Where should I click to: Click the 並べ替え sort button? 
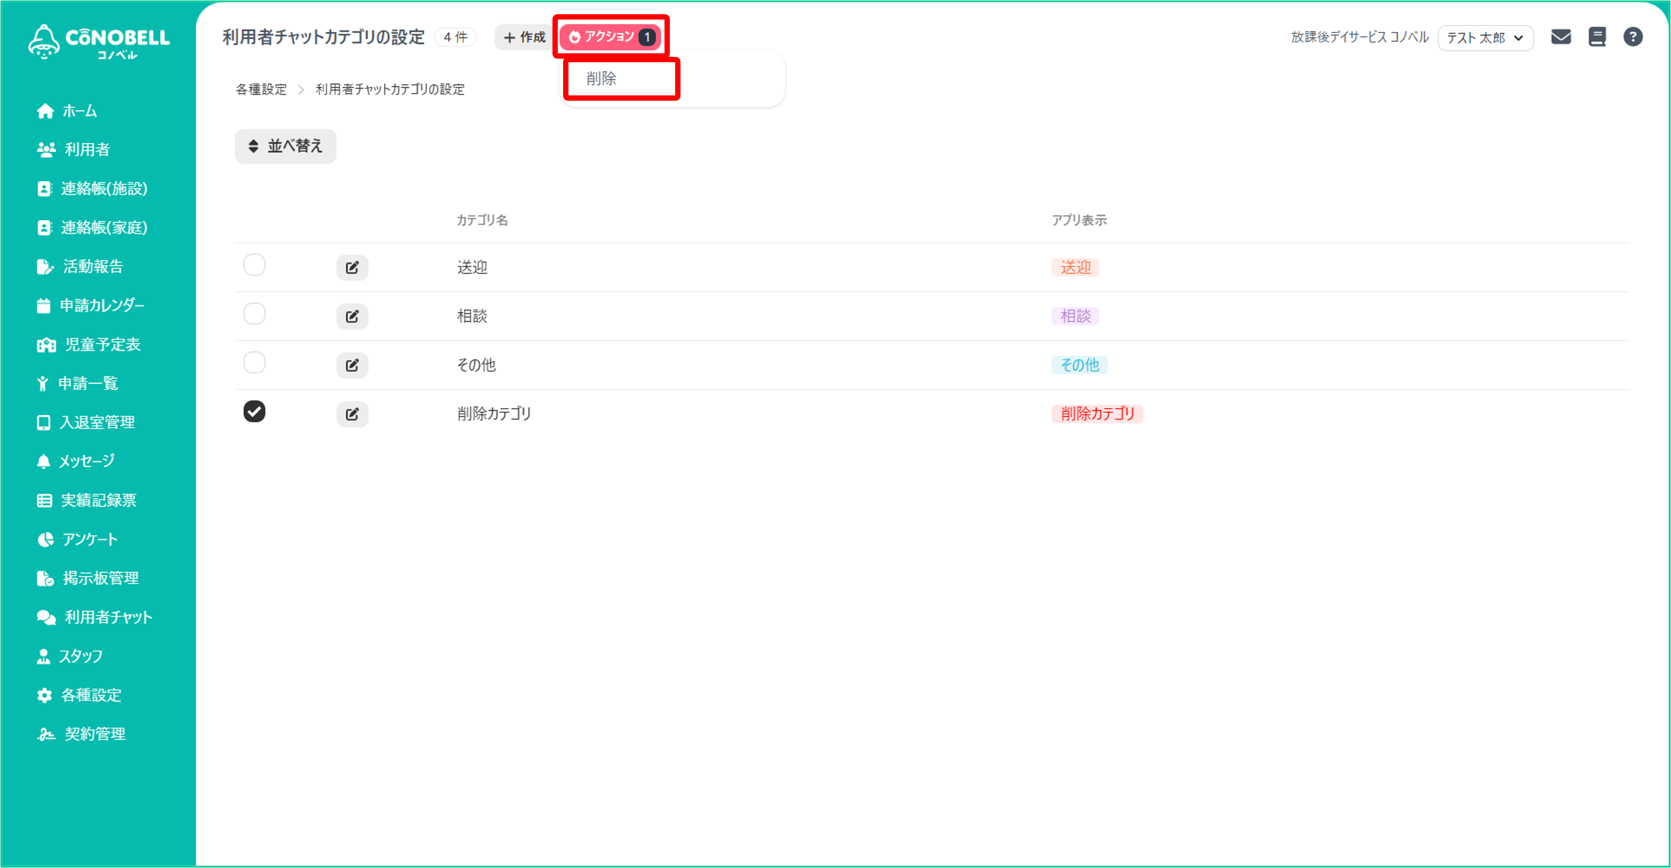point(286,146)
